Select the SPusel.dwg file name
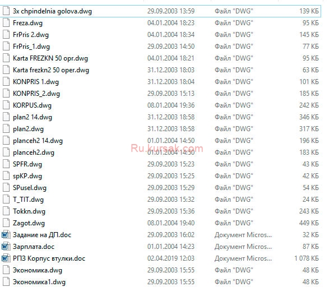334x296 pixels. coord(29,188)
